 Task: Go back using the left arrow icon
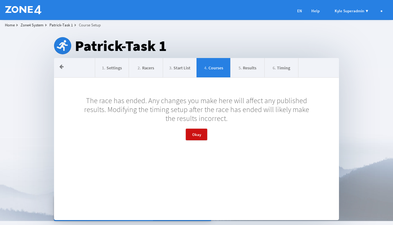pos(61,67)
